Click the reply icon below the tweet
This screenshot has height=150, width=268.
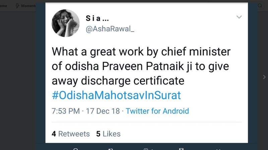76,149
